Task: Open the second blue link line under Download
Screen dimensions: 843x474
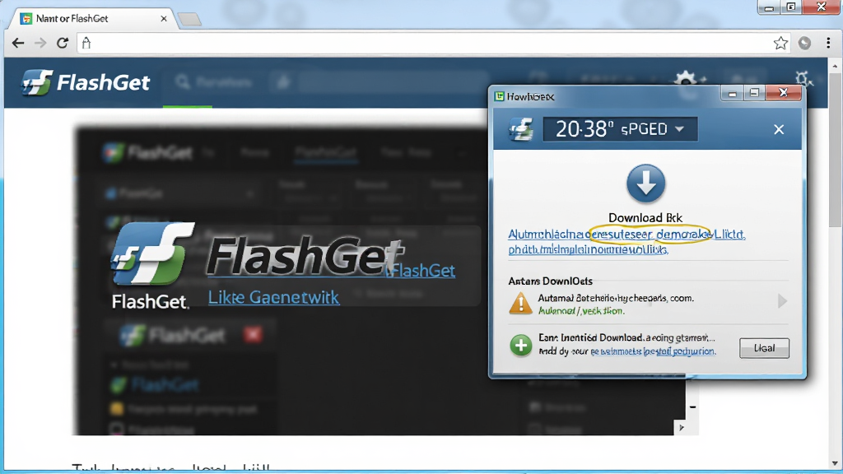Action: point(588,249)
